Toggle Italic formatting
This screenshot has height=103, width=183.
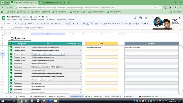pyautogui.click(x=81, y=23)
